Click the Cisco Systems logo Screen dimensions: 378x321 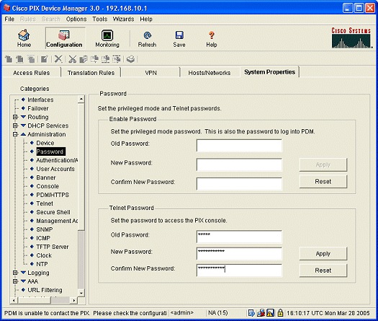click(351, 38)
